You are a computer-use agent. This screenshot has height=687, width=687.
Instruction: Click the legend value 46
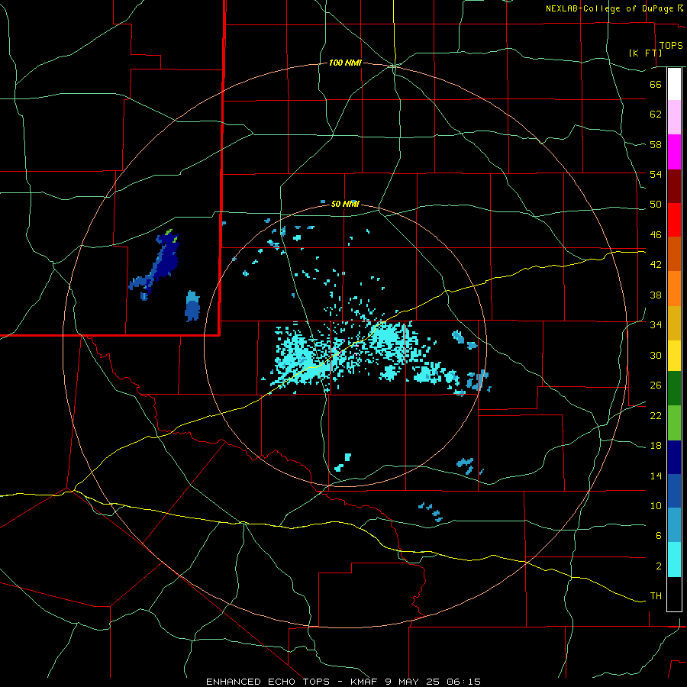656,234
